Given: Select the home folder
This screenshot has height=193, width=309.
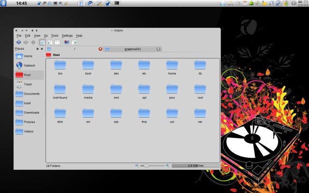Looking at the screenshot, I should [172, 68].
